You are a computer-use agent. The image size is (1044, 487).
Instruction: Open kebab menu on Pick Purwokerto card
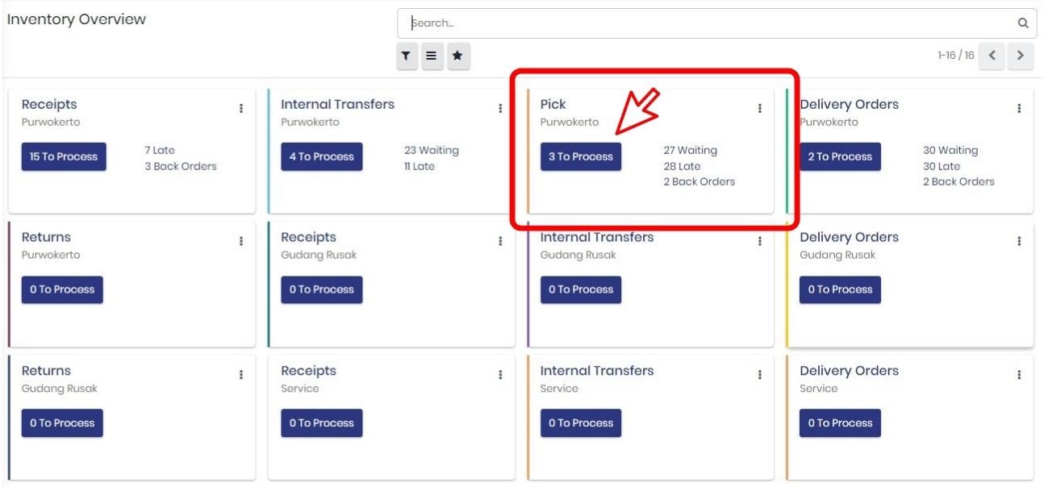point(760,108)
